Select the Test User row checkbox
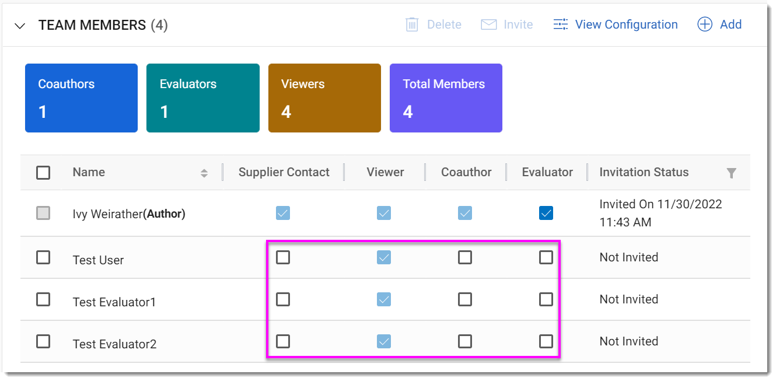 pyautogui.click(x=43, y=257)
